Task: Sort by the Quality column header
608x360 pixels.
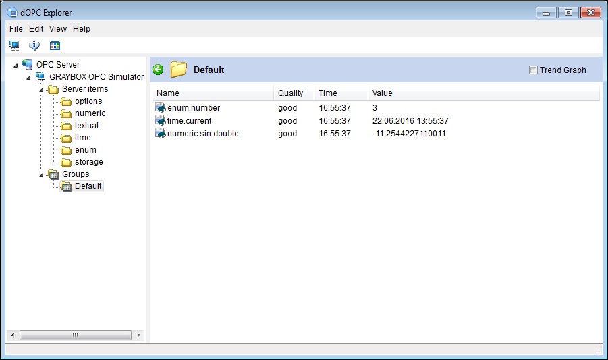Action: click(x=294, y=93)
